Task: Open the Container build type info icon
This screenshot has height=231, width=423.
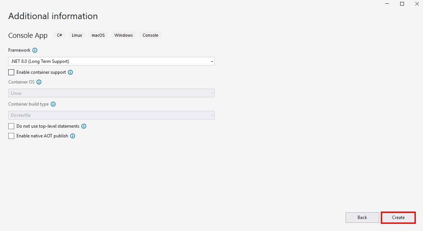Action: [x=53, y=104]
